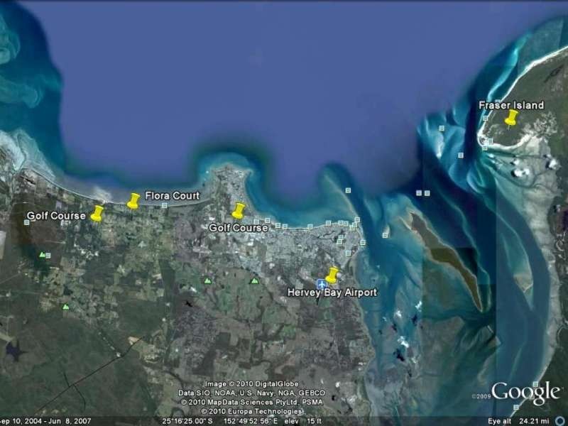Viewport: 568px width, 426px height.
Task: Open the photo icon in the bay channel
Action: pyautogui.click(x=418, y=192)
